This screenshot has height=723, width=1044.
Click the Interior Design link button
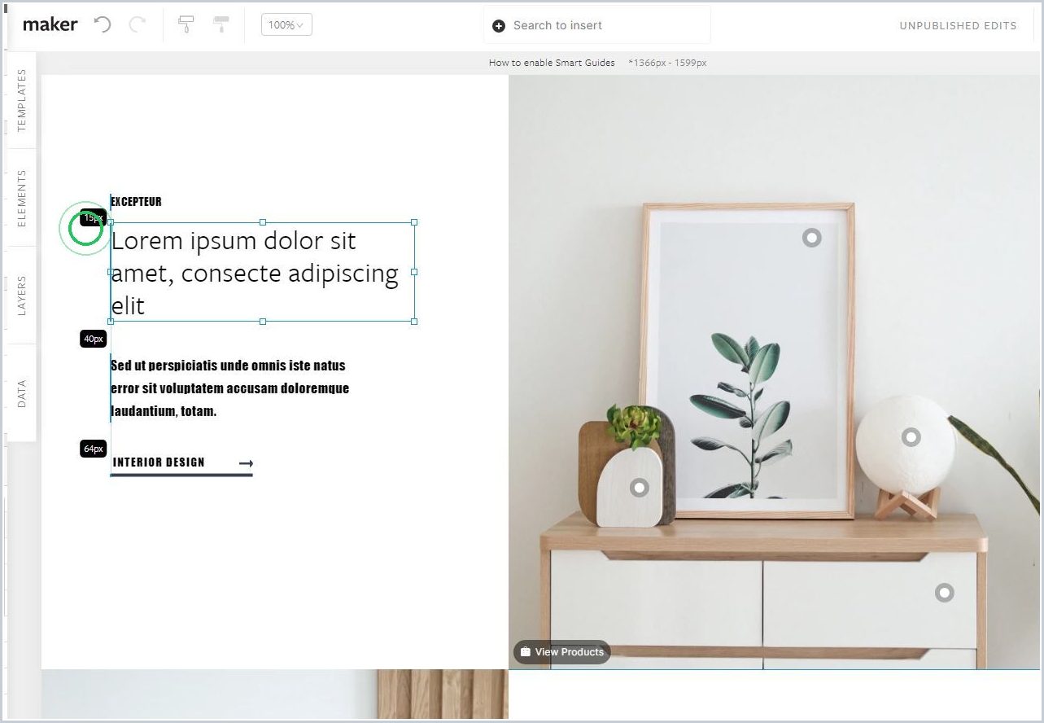pyautogui.click(x=181, y=463)
